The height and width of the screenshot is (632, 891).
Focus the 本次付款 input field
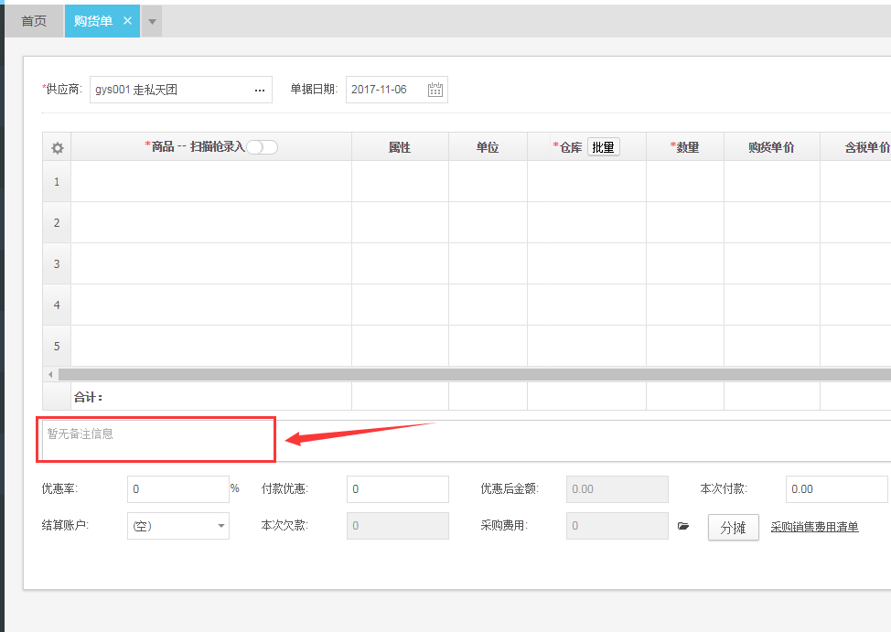pos(836,489)
